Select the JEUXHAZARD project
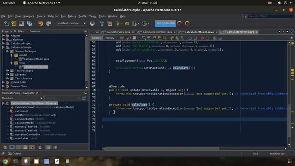The image size is (295, 166). pyautogui.click(x=18, y=83)
